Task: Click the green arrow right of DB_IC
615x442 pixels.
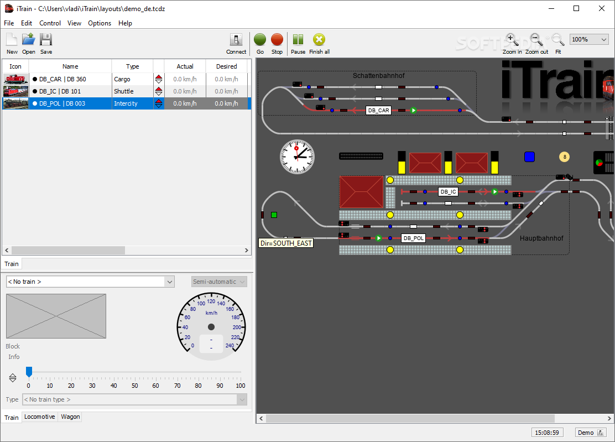Action: point(494,192)
